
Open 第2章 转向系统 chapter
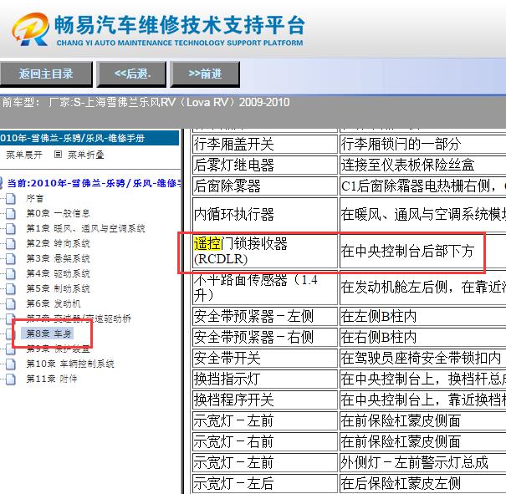(58, 243)
